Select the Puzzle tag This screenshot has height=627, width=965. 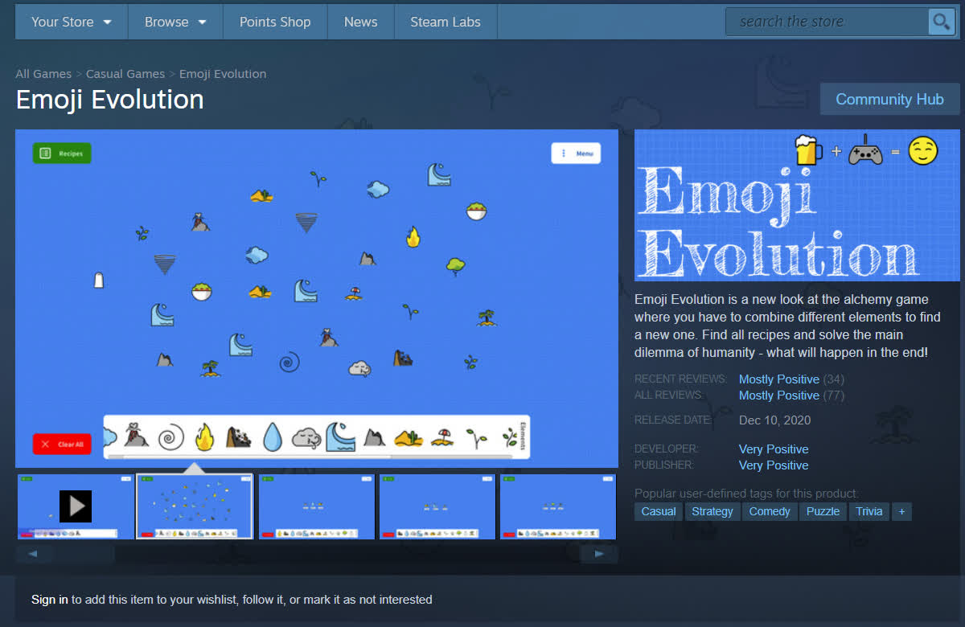[823, 511]
